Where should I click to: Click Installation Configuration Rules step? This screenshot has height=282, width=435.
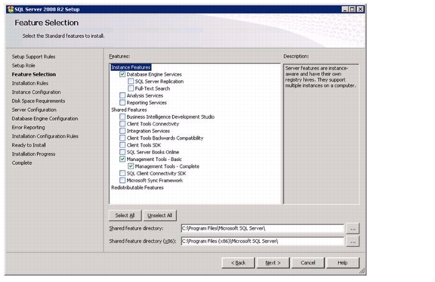tap(45, 136)
